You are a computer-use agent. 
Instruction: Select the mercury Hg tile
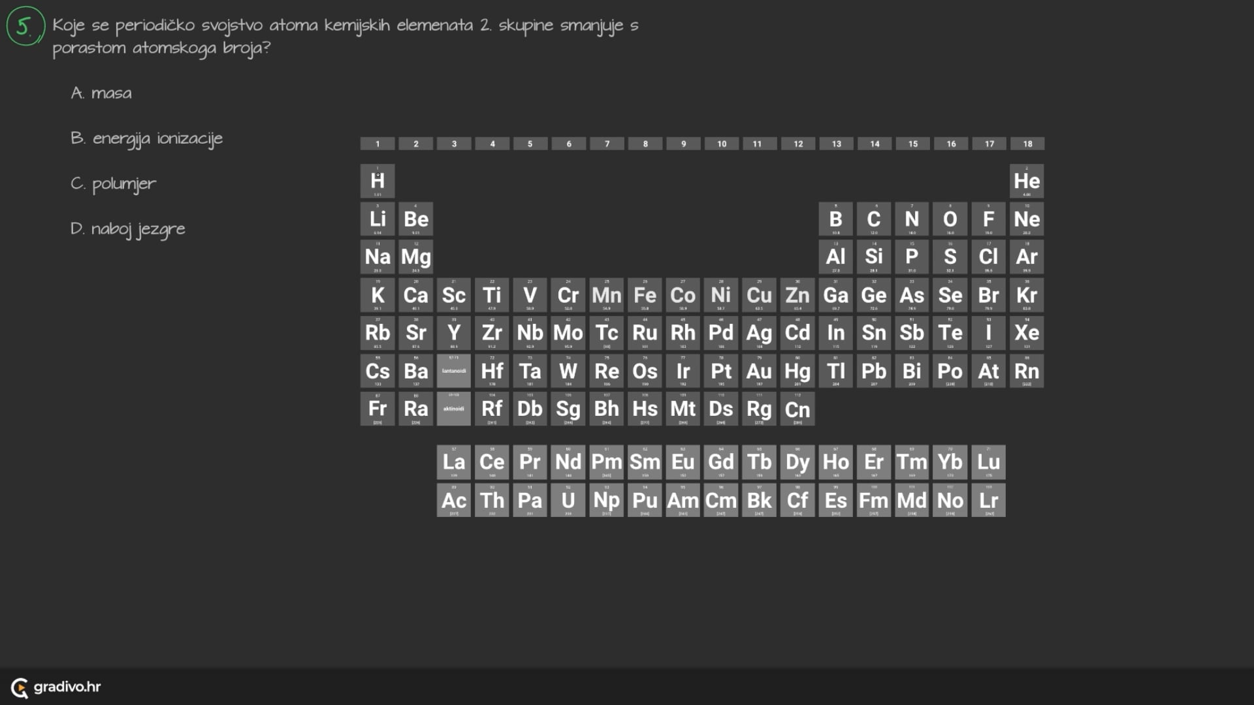[x=797, y=371]
